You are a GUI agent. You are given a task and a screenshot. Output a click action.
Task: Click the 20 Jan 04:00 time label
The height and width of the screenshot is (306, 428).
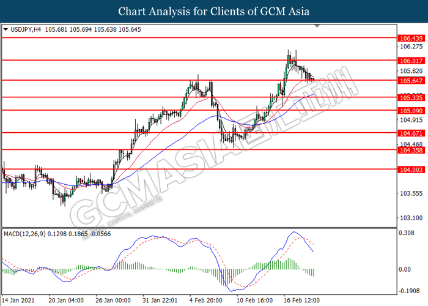[66, 300]
